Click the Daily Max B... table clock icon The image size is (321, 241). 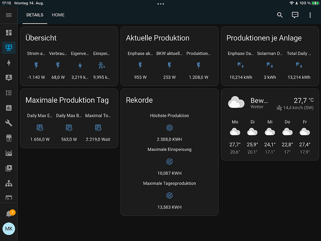click(69, 128)
